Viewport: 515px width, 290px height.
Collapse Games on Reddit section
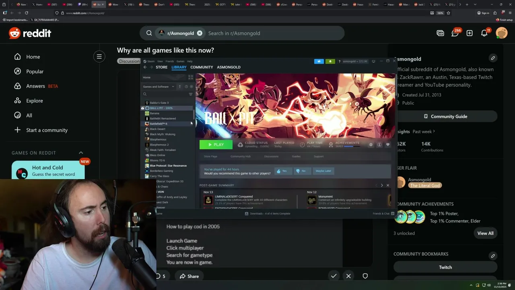(x=81, y=153)
